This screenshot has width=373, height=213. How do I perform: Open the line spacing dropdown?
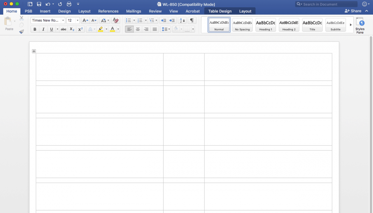click(x=166, y=29)
